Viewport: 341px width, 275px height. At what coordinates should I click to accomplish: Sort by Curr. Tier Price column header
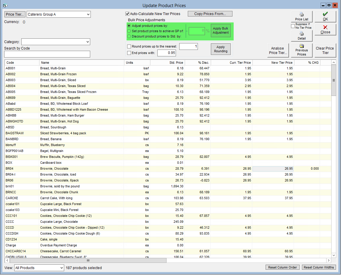[x=231, y=63]
